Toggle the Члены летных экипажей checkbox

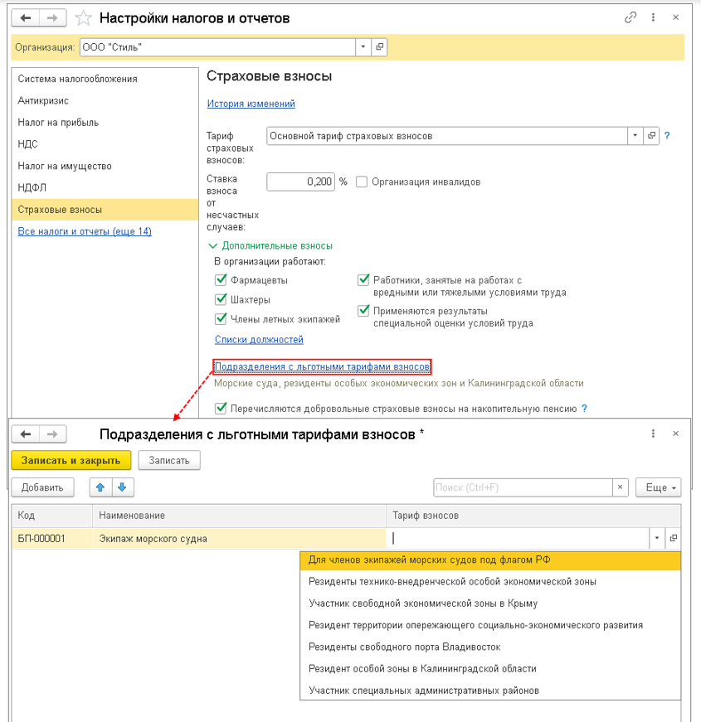click(221, 318)
